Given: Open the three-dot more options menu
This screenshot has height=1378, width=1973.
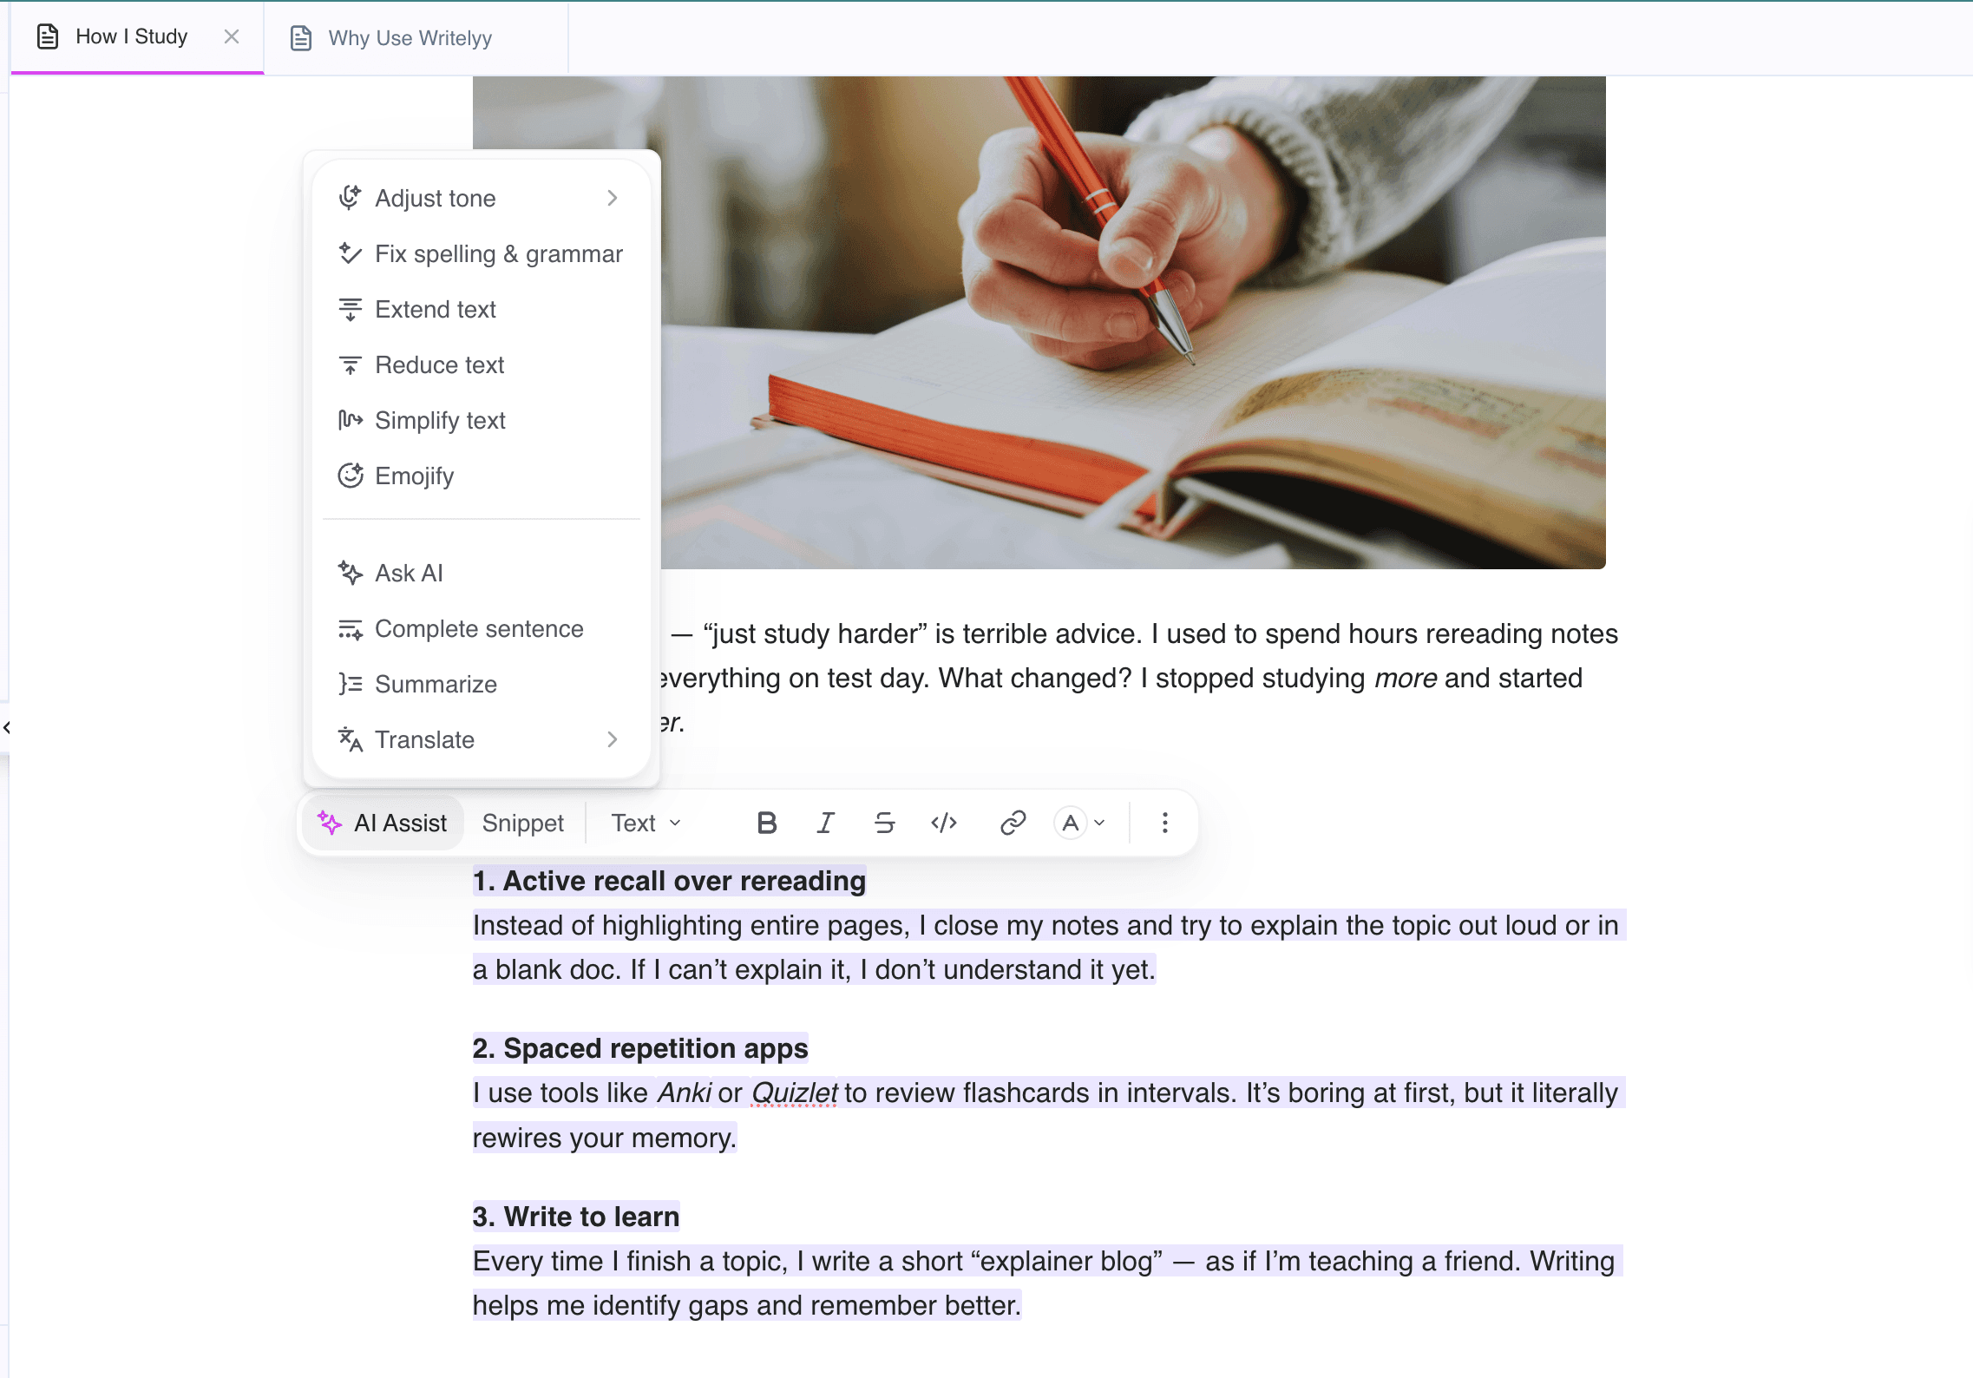Looking at the screenshot, I should (x=1164, y=823).
